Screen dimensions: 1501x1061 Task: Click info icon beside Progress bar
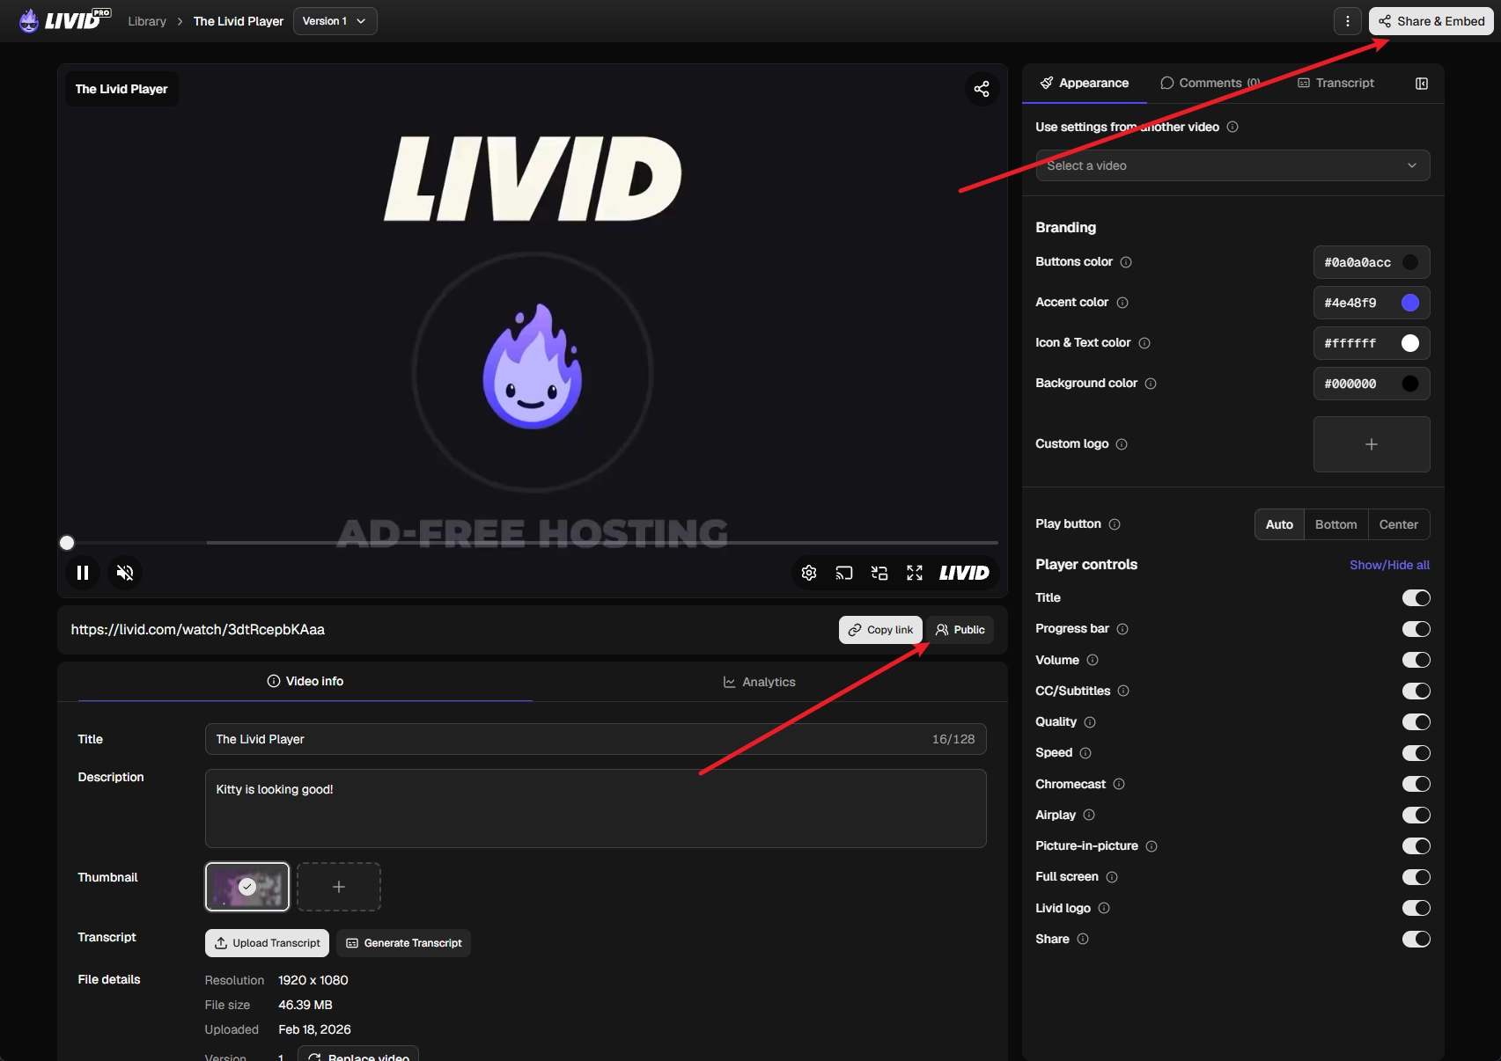click(1122, 629)
